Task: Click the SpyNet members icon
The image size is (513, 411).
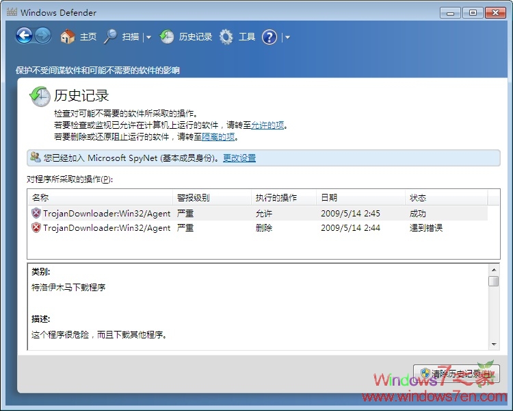Action: [36, 157]
